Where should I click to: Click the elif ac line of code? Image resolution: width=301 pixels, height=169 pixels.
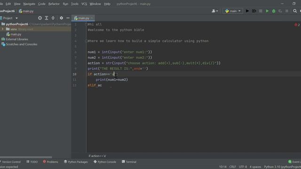tap(95, 85)
